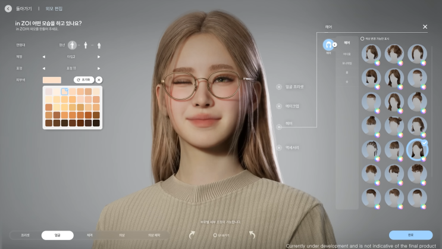
Task: Click the 외모 편집 breadcrumb text
Action: pyautogui.click(x=54, y=9)
